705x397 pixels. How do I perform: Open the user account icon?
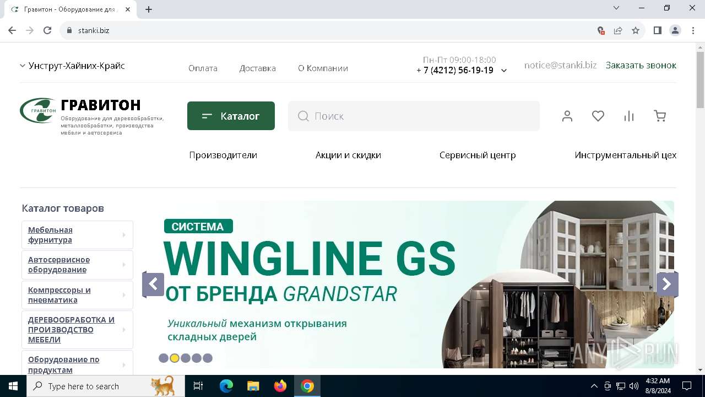[567, 116]
